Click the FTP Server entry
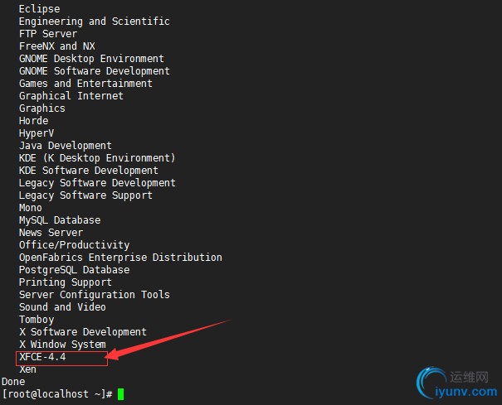 48,34
